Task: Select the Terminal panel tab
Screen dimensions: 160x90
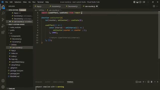Action: [x=70, y=82]
